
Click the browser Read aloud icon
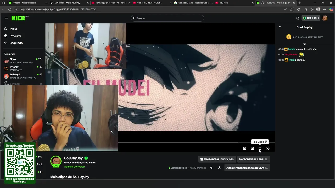point(285,9)
